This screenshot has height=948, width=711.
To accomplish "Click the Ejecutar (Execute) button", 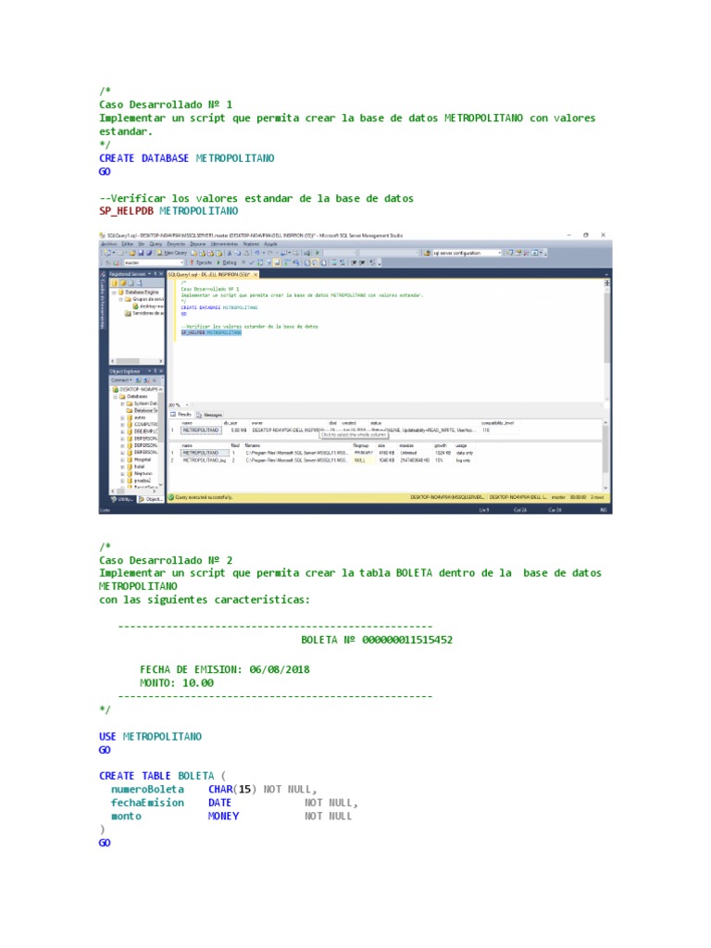I will 200,262.
